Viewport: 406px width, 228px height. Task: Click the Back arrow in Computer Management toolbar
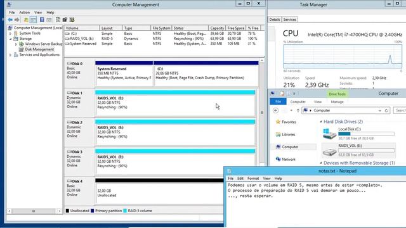(10, 20)
